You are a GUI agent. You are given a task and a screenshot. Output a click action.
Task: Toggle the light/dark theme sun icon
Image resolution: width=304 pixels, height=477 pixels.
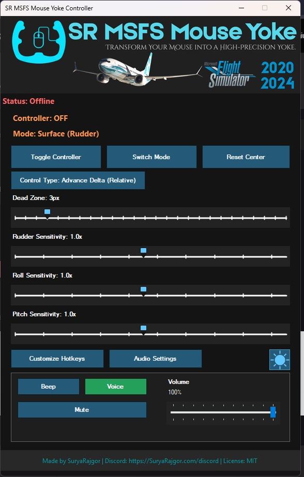tap(280, 360)
